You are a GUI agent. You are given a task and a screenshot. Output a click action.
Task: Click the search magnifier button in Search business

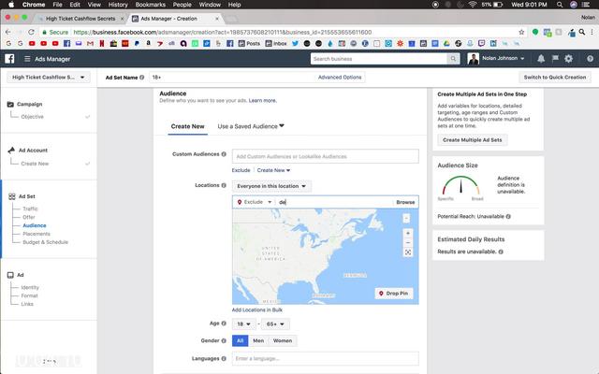pyautogui.click(x=453, y=59)
